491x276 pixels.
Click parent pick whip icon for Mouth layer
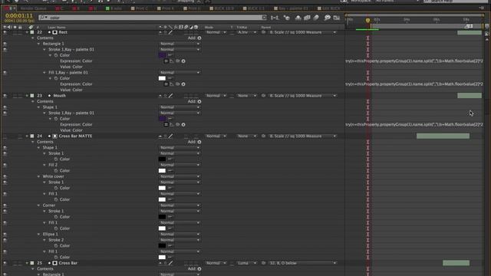click(x=264, y=96)
